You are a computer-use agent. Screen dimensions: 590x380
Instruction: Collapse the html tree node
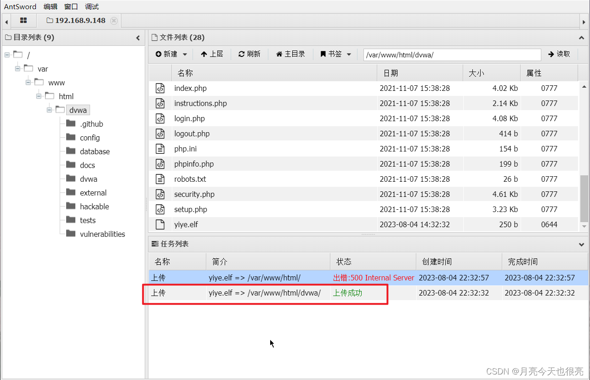click(39, 96)
